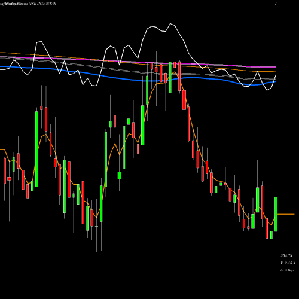
Task: Click the 'in 5 Days' caption
Action: point(288,270)
